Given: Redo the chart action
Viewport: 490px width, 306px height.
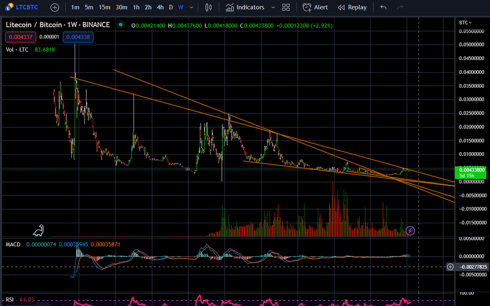Looking at the screenshot, I should click(400, 7).
